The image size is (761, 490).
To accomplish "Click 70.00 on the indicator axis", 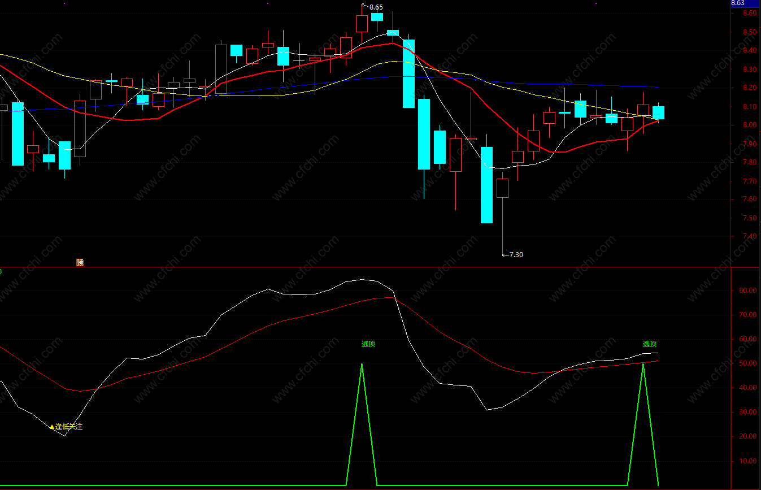I will tap(747, 315).
